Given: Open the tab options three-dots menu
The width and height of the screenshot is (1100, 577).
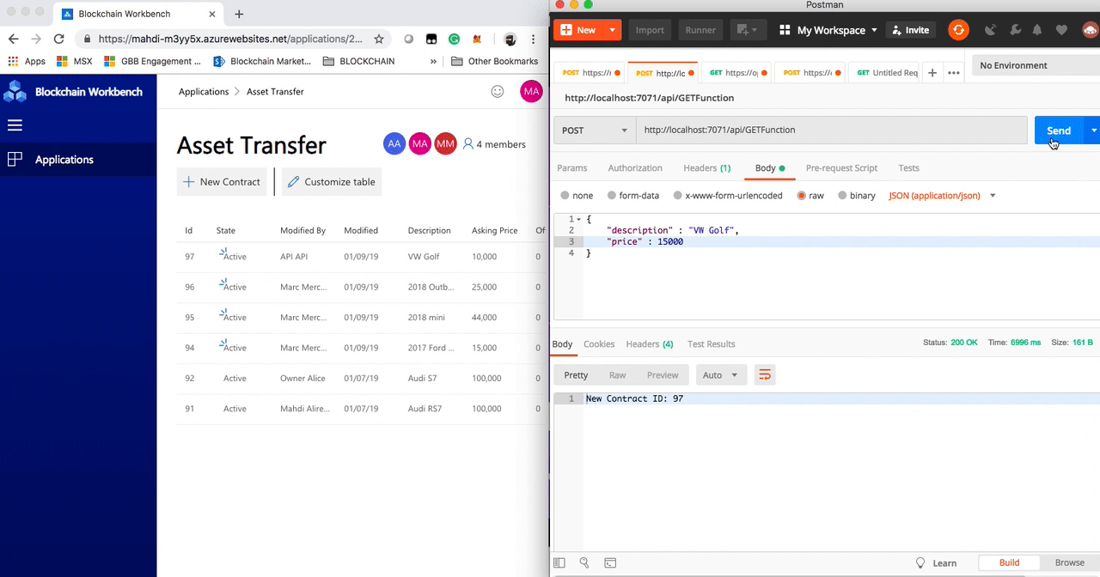Looking at the screenshot, I should [954, 73].
